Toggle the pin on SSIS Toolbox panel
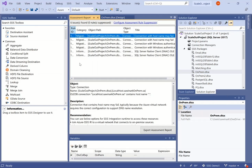The image size is (252, 168). coord(61,18)
